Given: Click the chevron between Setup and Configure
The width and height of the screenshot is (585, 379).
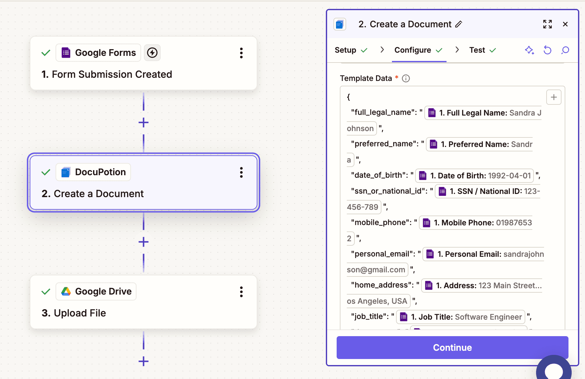Looking at the screenshot, I should click(382, 50).
